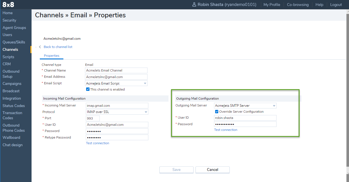Click the Email Address input field

tap(116, 77)
